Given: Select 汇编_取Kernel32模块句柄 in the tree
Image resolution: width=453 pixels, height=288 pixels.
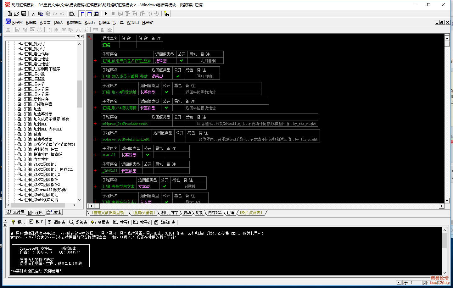Looking at the screenshot, I should [46, 190].
